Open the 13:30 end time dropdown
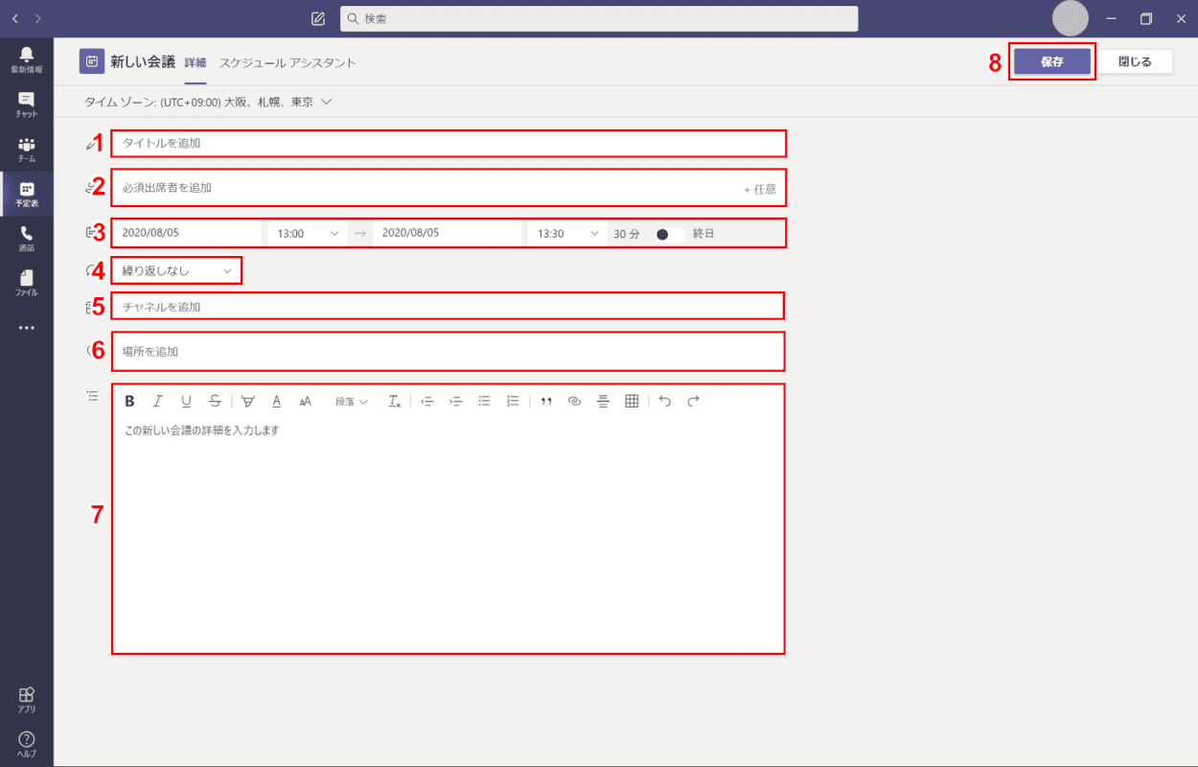 point(566,233)
